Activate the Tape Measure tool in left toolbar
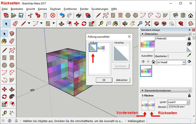The height and width of the screenshot is (124, 196). 4,113
